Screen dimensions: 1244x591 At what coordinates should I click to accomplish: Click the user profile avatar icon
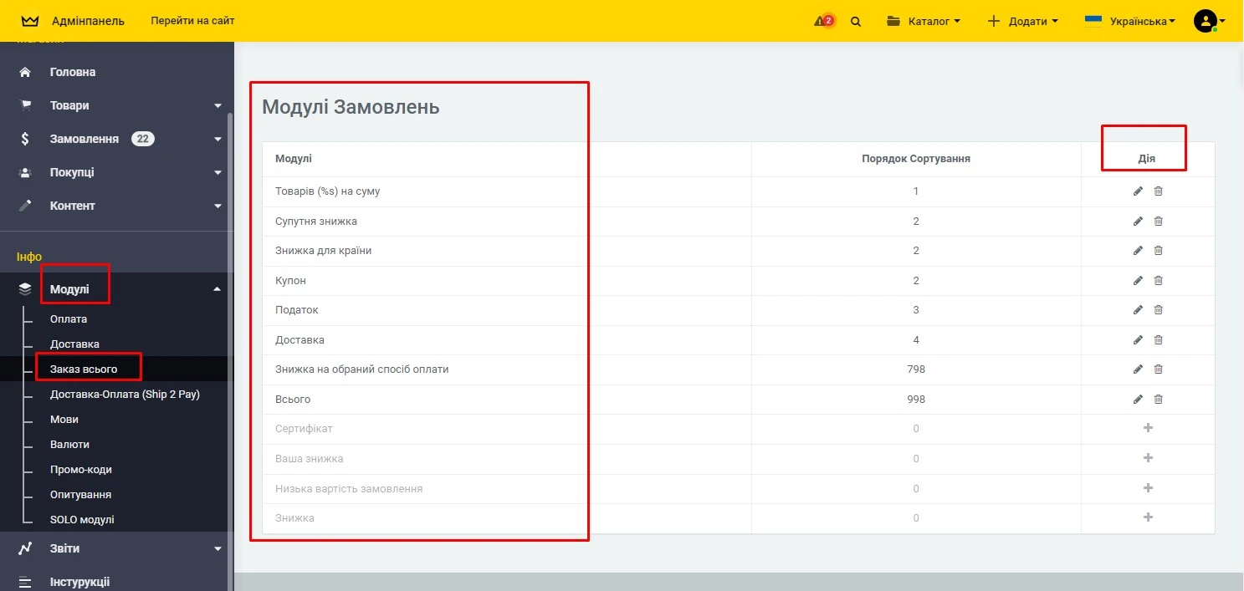click(1205, 21)
